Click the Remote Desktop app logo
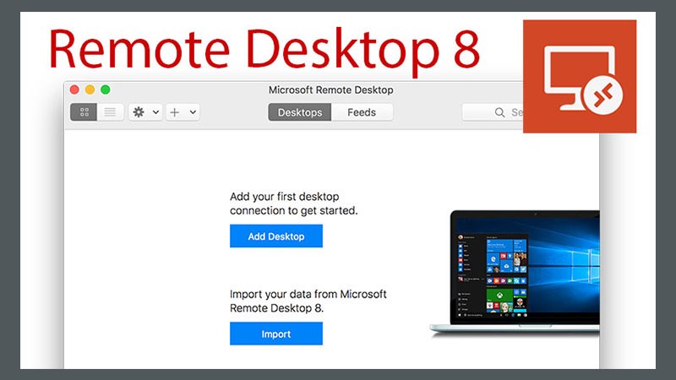Viewport: 676px width, 380px height. (x=580, y=76)
